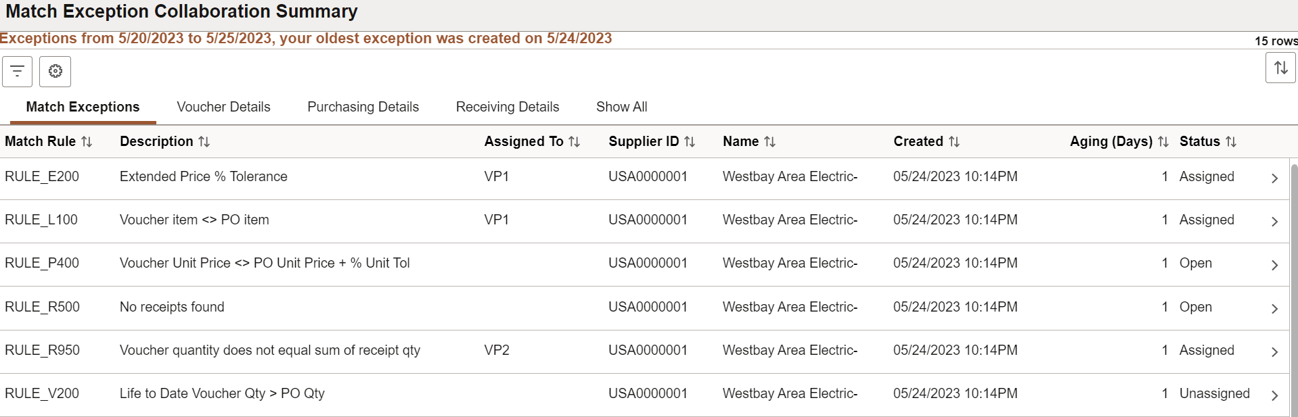Sort the Name column

click(x=769, y=142)
